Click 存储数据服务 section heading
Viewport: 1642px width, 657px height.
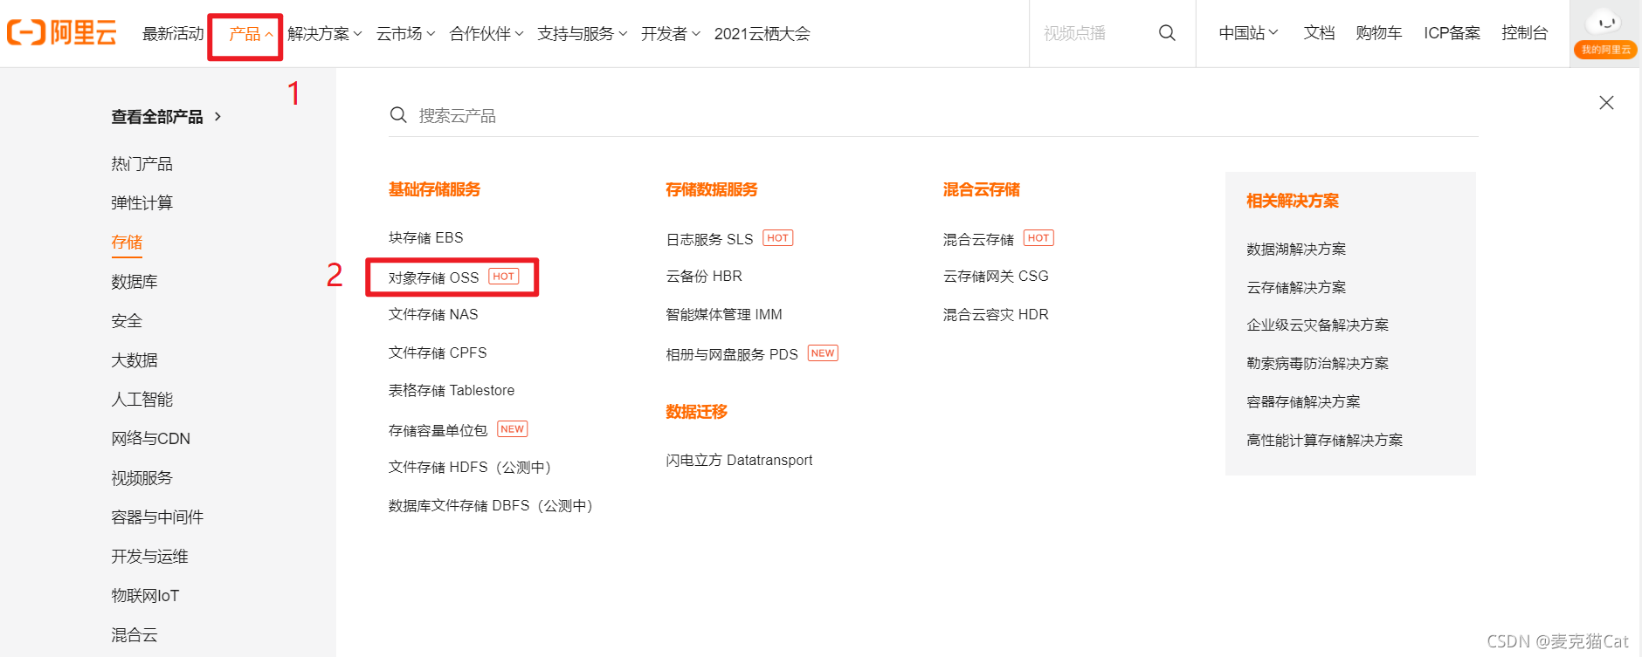pyautogui.click(x=712, y=190)
